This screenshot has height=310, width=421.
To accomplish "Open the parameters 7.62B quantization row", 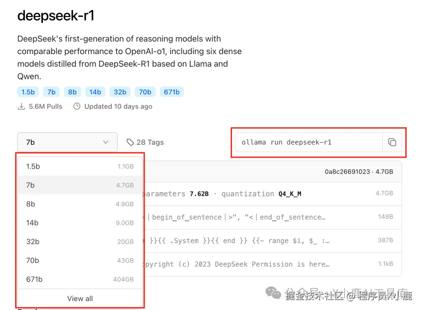I will click(x=273, y=194).
